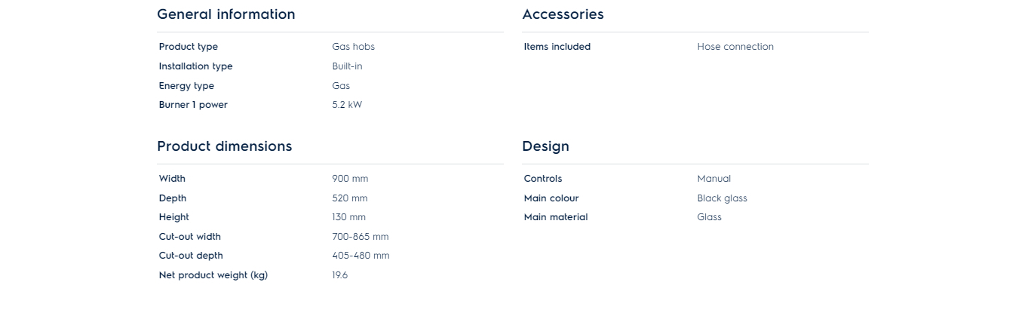The width and height of the screenshot is (1028, 319).
Task: Select the 520 mm depth value
Action: (349, 198)
